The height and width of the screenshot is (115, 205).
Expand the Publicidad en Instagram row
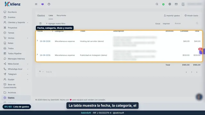(x=37, y=55)
